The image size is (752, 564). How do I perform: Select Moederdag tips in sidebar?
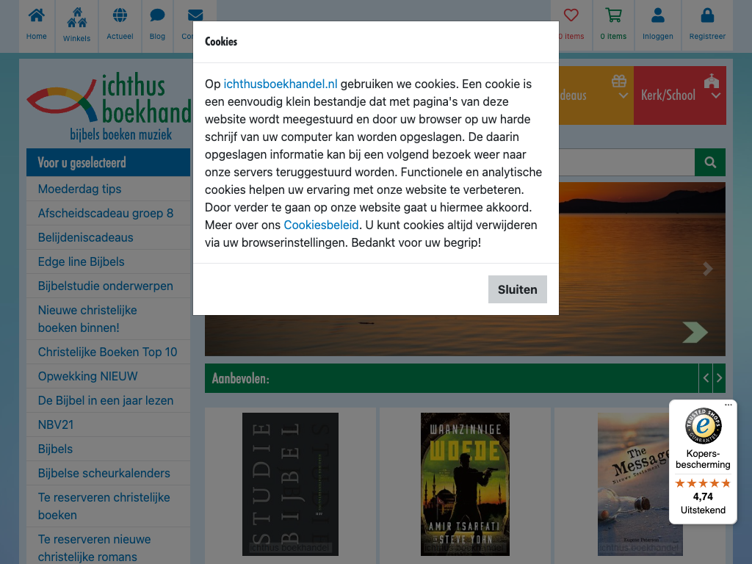pos(79,189)
